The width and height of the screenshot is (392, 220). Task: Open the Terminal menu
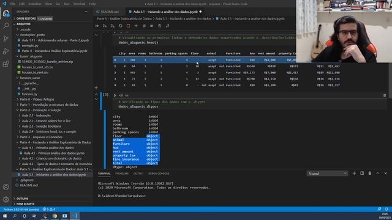pyautogui.click(x=79, y=4)
